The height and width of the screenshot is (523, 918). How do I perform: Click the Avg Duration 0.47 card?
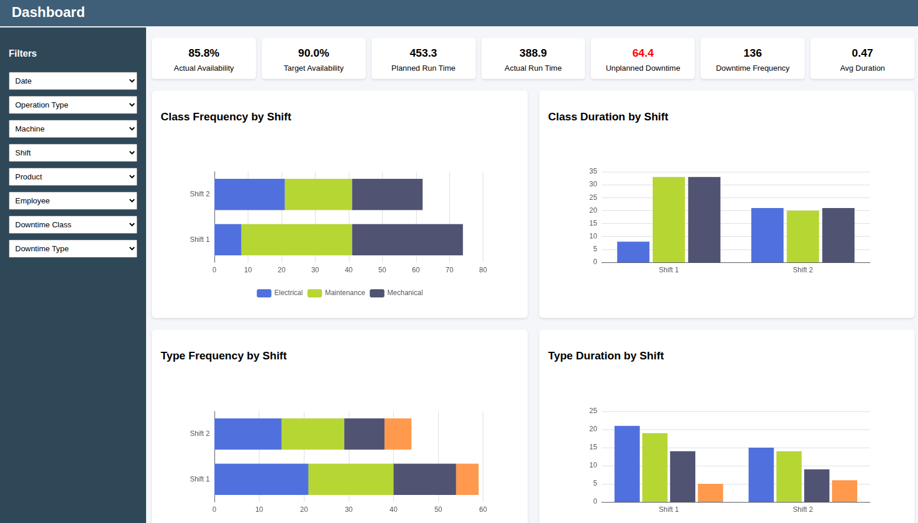[862, 59]
